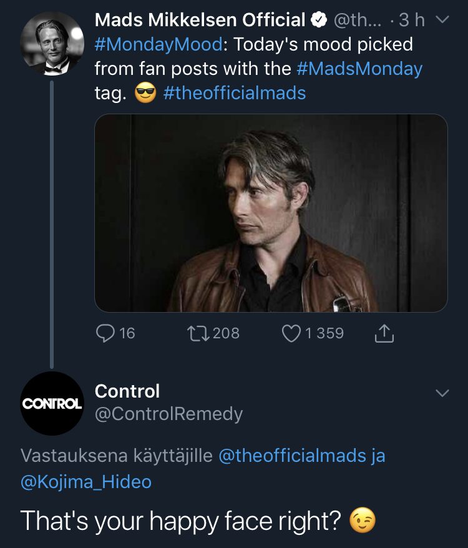Tap the retweet arrows icon

(198, 333)
